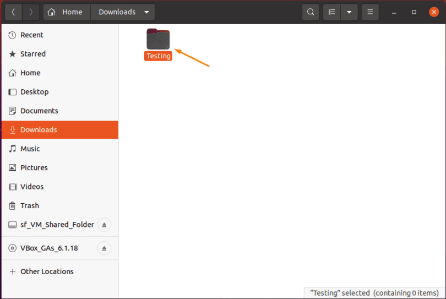Go to Home in the sidebar

click(60, 73)
